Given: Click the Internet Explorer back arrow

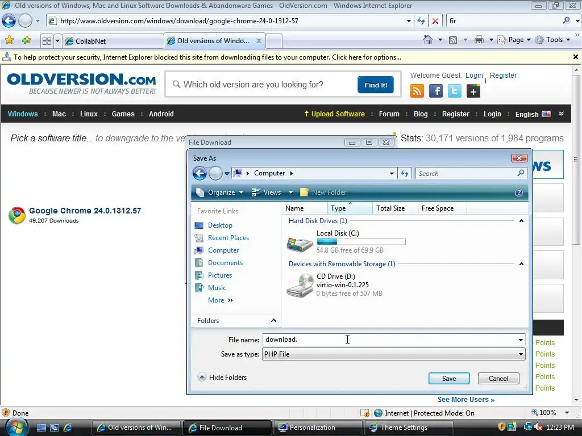Looking at the screenshot, I should [9, 21].
